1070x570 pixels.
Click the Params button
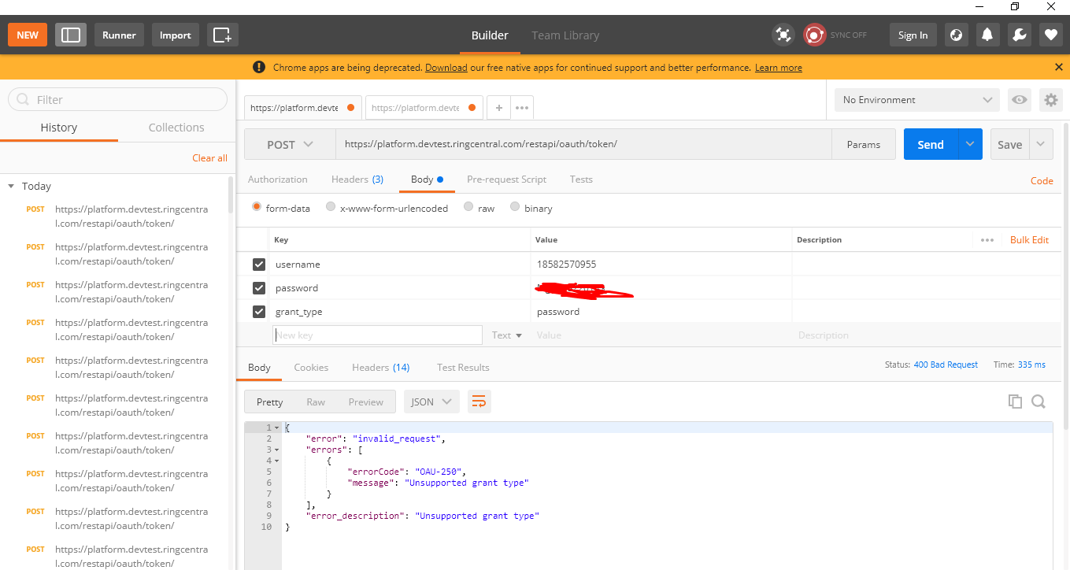coord(864,144)
